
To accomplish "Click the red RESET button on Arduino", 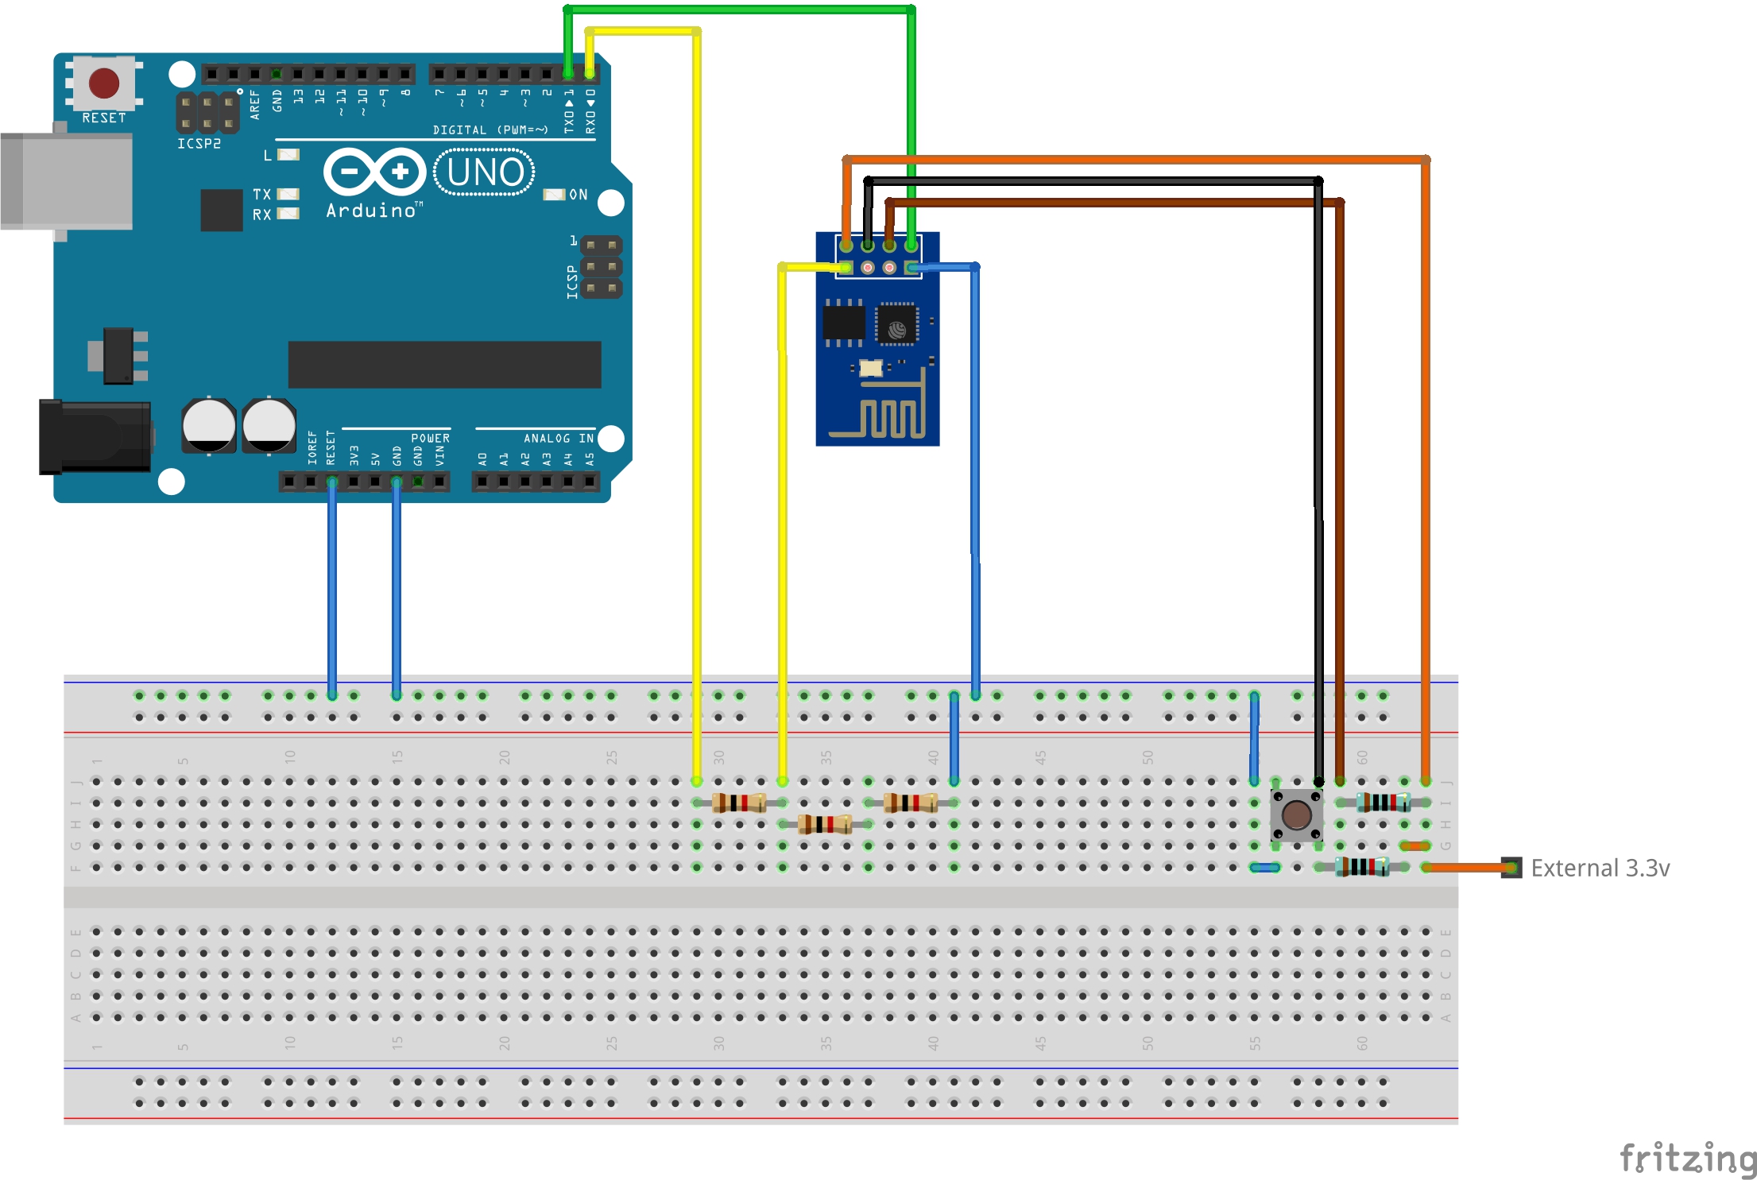I will 104,83.
